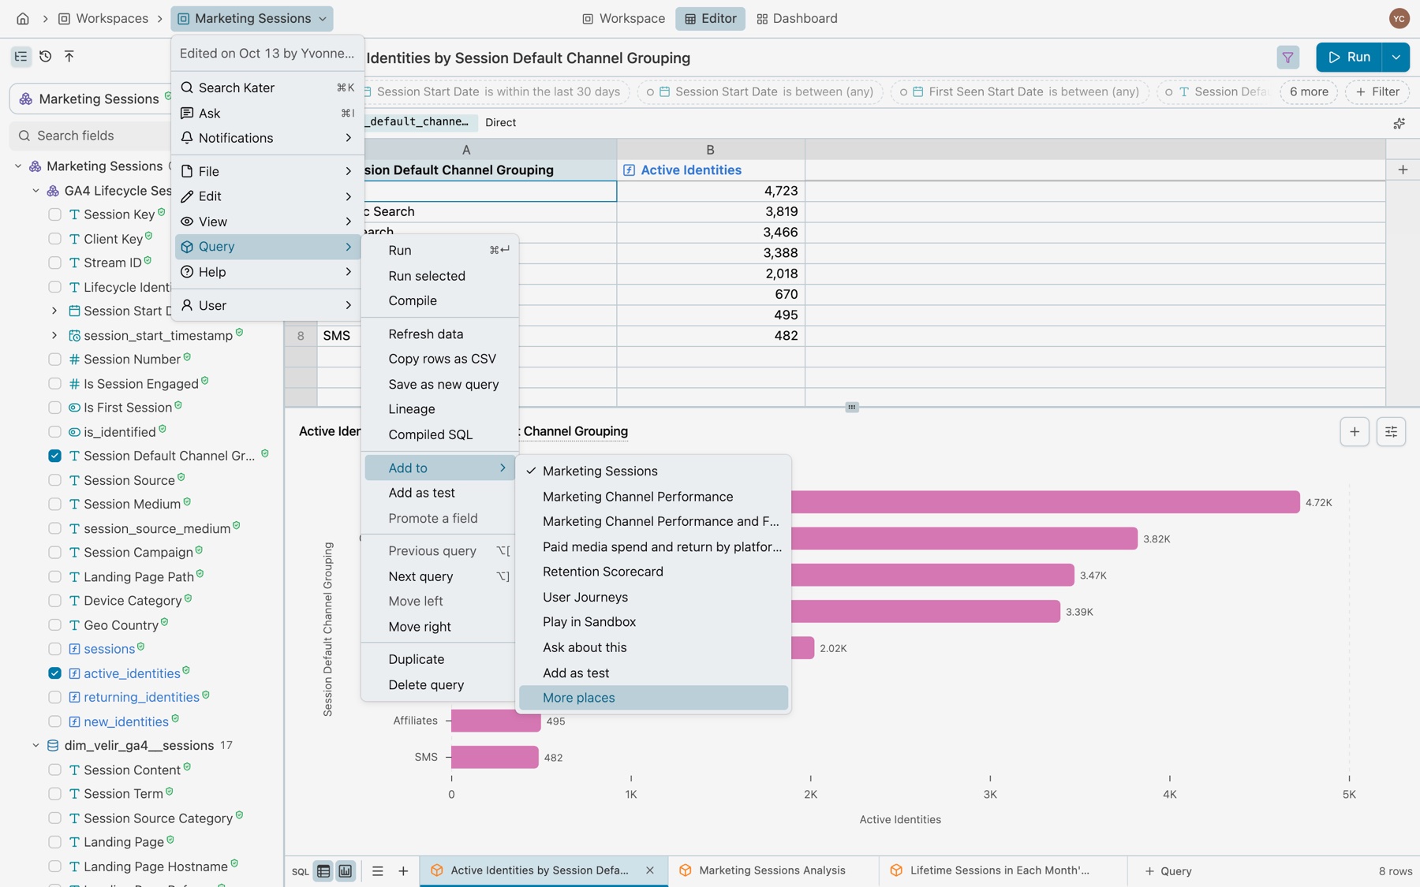Click the YC user avatar

[x=1399, y=18]
